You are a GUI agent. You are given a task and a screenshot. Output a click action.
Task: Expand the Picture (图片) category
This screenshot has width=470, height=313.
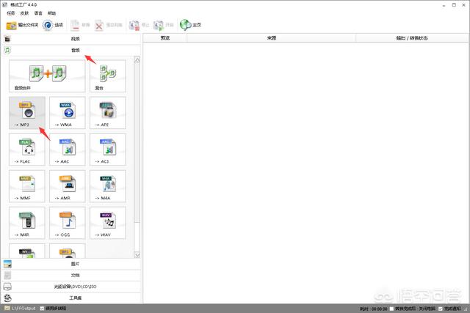pyautogui.click(x=73, y=264)
